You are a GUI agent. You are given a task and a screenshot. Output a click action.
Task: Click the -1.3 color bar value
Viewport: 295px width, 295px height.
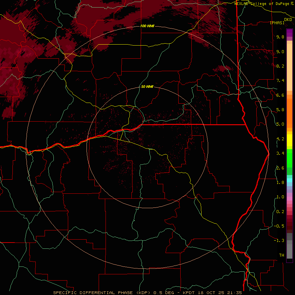tap(279, 241)
